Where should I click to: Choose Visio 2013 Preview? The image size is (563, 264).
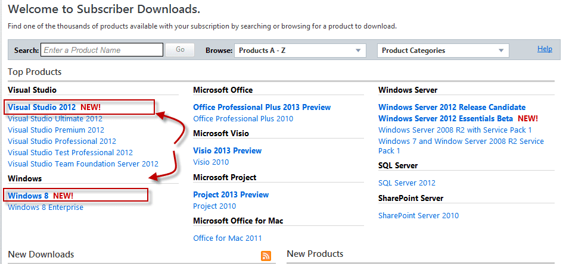(x=227, y=151)
